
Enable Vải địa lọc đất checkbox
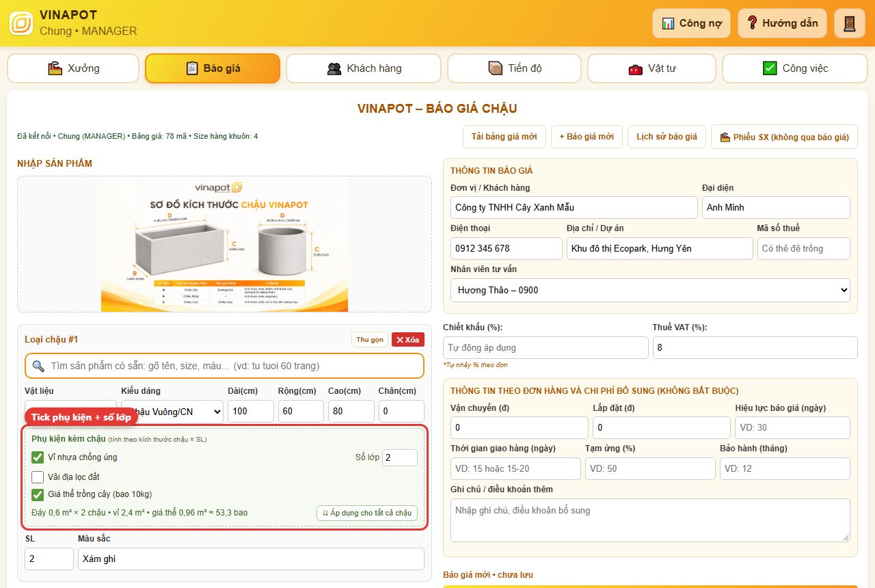pos(38,477)
